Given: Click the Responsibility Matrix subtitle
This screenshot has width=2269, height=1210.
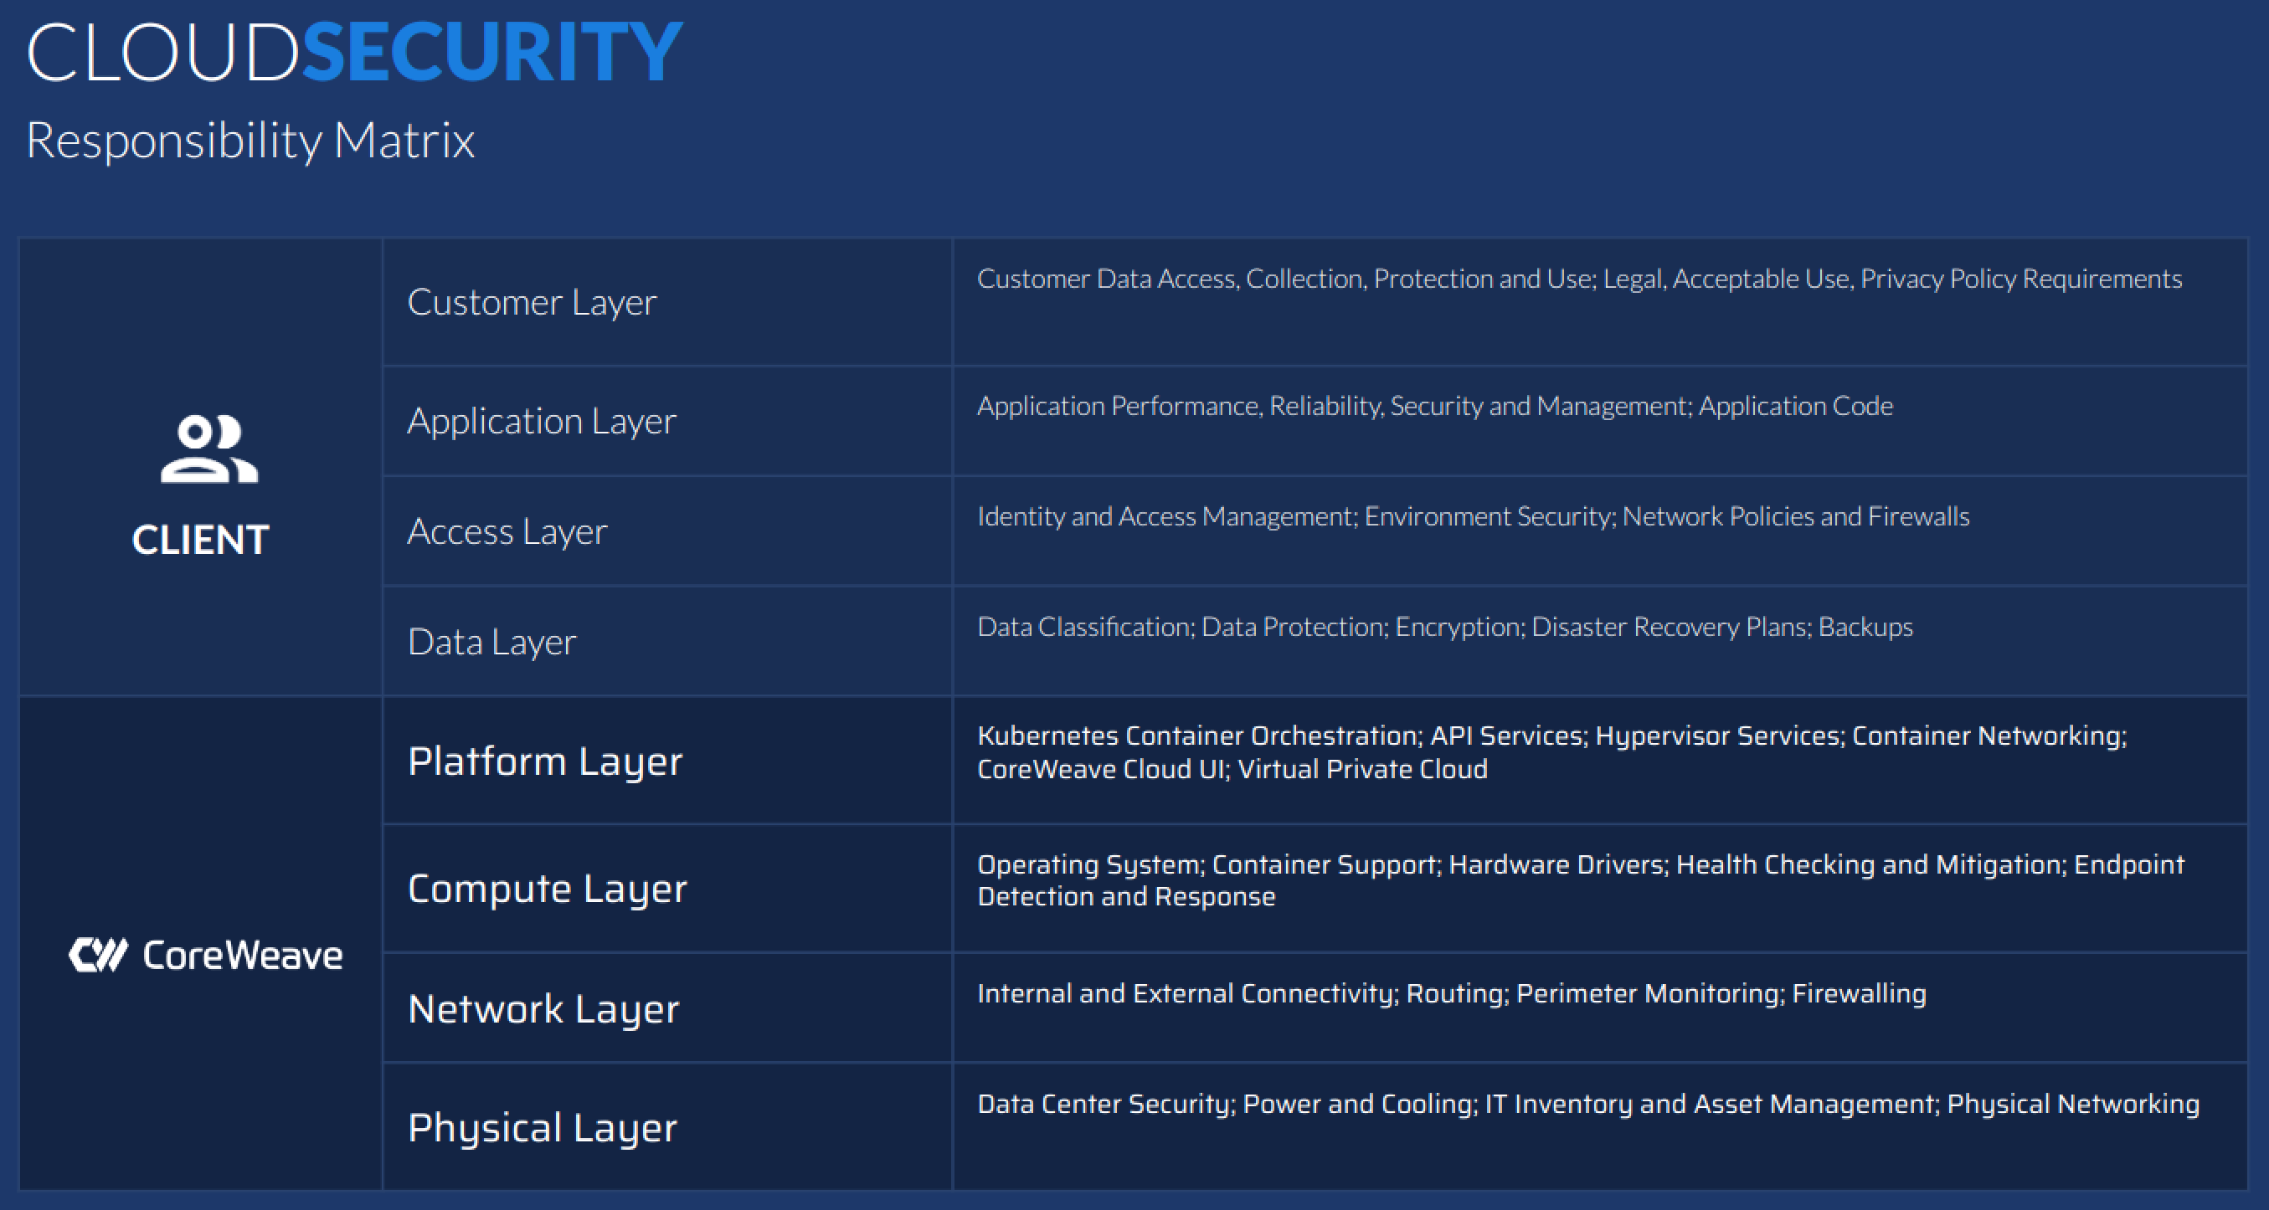Looking at the screenshot, I should coord(250,140).
